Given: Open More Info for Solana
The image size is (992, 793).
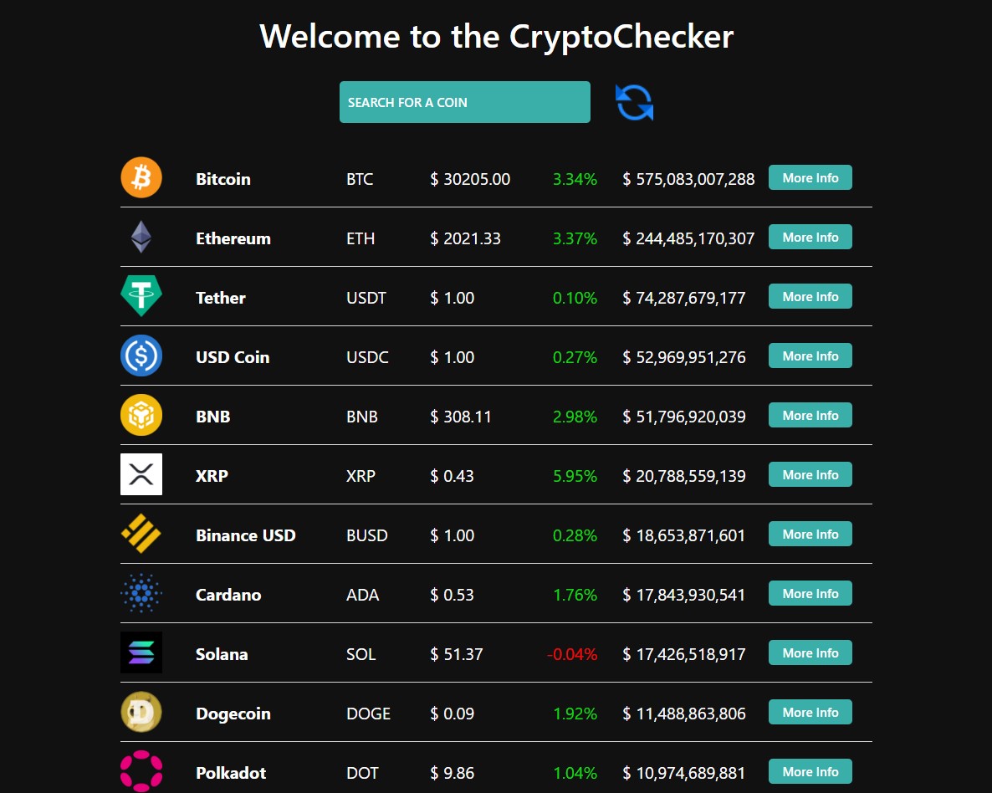Looking at the screenshot, I should [x=810, y=653].
